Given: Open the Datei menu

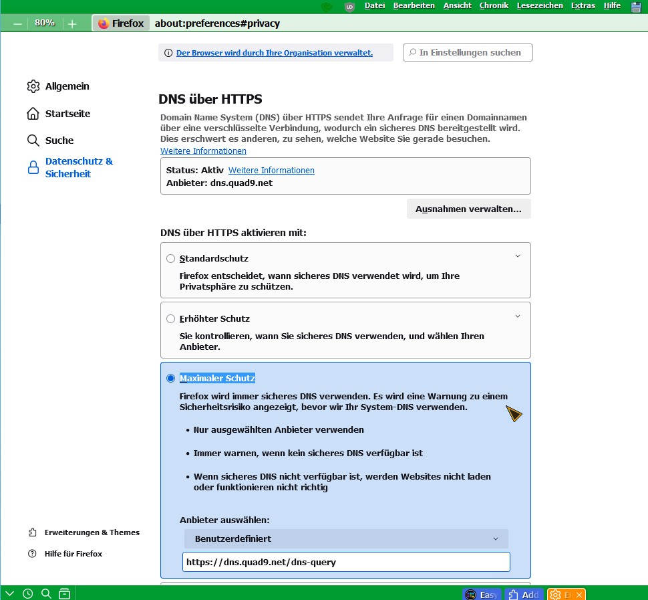Looking at the screenshot, I should 374,6.
